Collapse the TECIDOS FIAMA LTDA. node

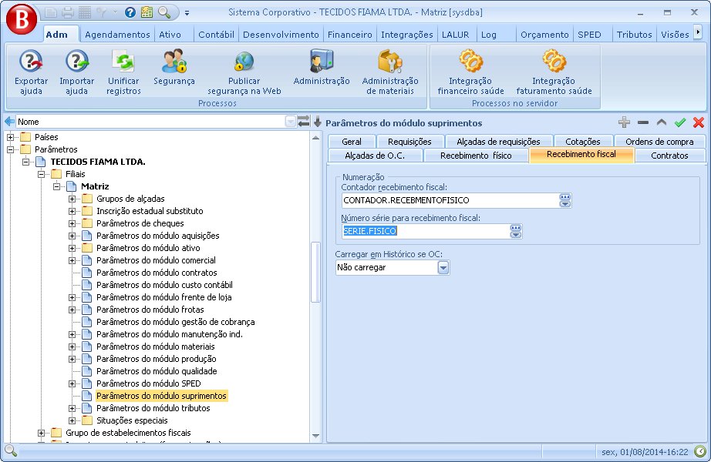pyautogui.click(x=26, y=162)
